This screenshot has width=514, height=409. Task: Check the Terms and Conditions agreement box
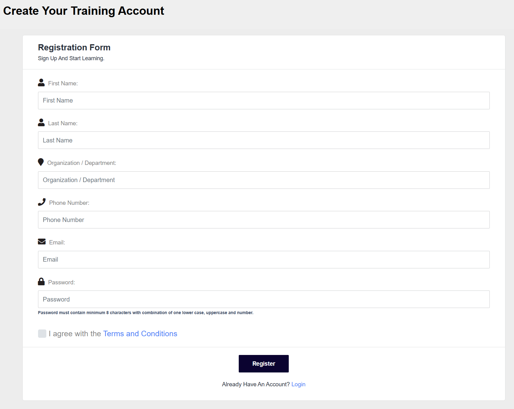(42, 333)
